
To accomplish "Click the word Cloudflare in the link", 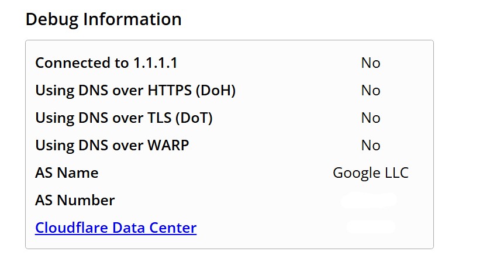I will coord(71,227).
